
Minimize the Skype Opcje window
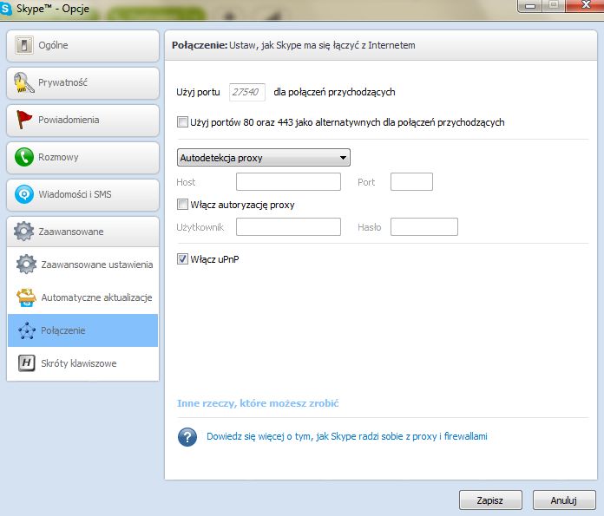click(530, 5)
